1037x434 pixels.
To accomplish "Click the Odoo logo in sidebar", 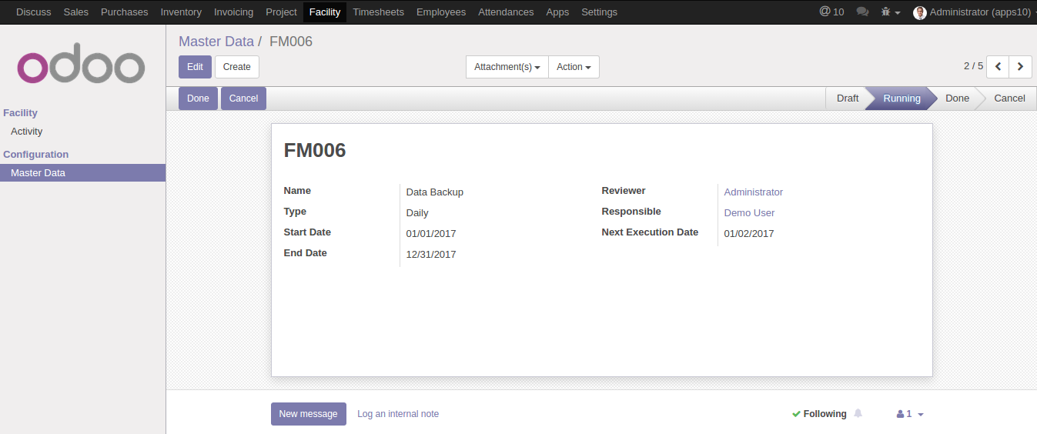I will pos(81,67).
